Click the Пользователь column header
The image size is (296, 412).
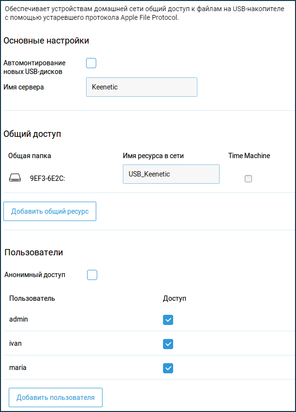pyautogui.click(x=32, y=298)
